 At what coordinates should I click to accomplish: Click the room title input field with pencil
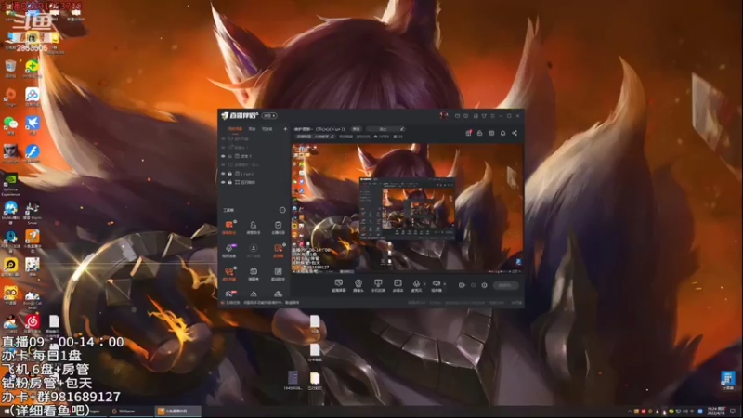pyautogui.click(x=385, y=129)
